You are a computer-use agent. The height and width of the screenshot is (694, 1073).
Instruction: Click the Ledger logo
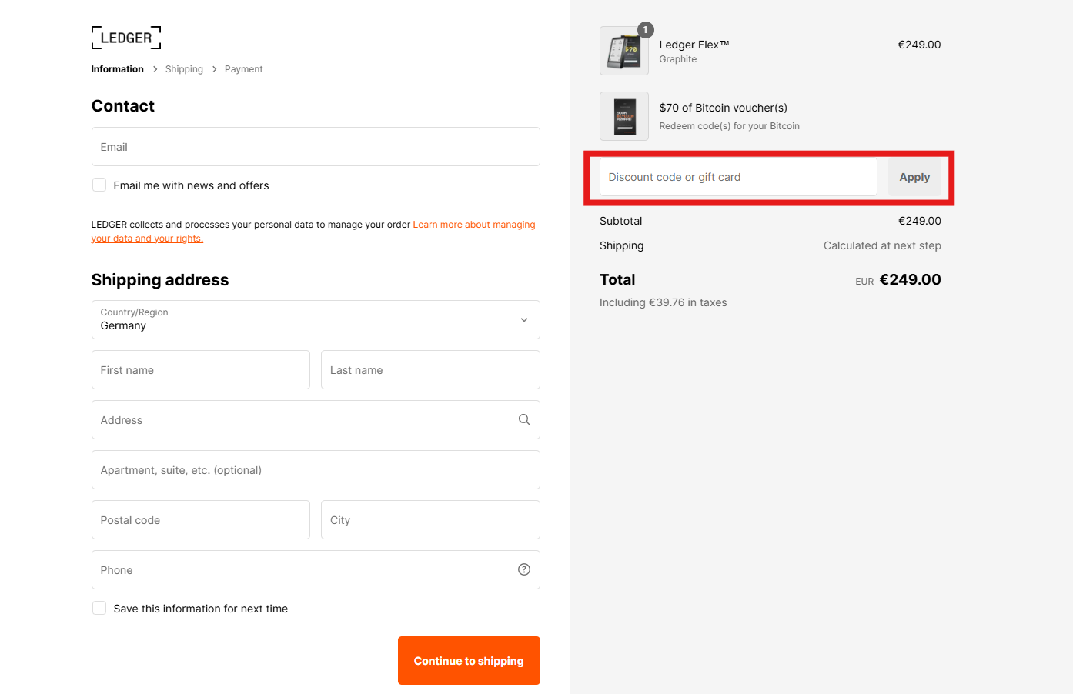[126, 38]
